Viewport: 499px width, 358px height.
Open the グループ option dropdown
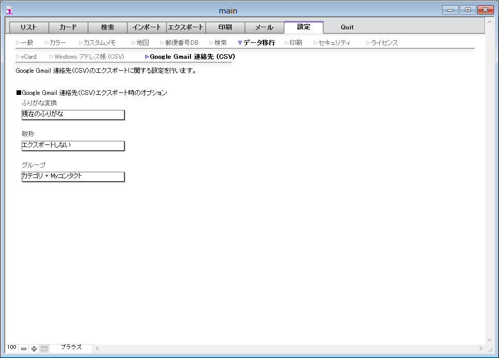[x=73, y=176]
